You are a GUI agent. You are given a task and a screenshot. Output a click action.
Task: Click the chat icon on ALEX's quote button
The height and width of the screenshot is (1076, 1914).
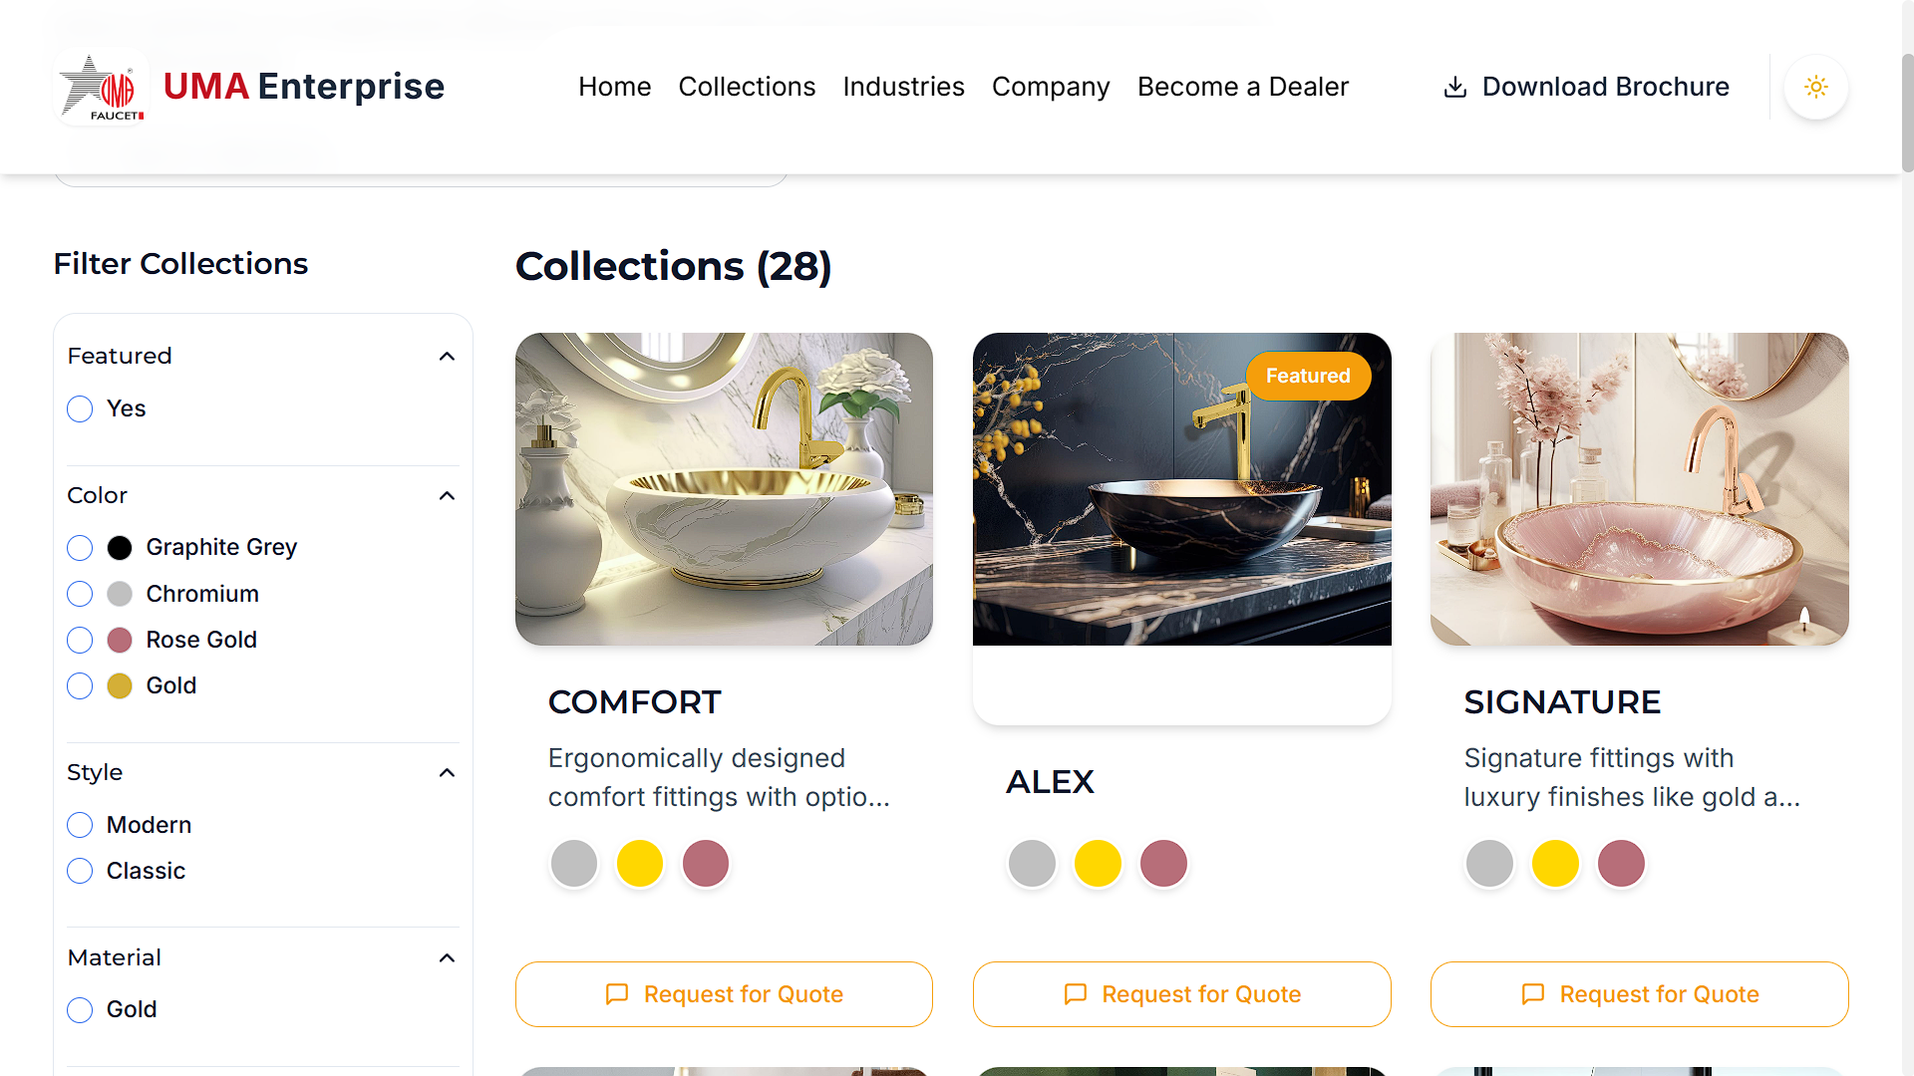[x=1074, y=994]
